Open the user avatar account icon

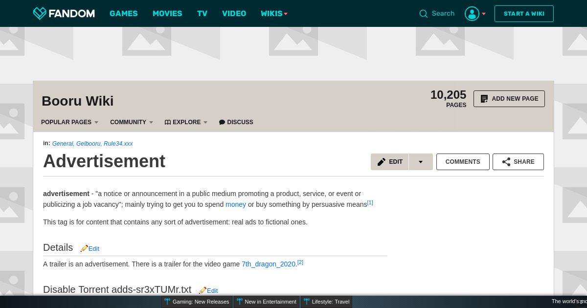(x=472, y=14)
